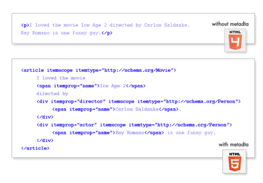Screen dimensions: 263x183
Task: Click the closing </p> tag
Action: (x=107, y=33)
